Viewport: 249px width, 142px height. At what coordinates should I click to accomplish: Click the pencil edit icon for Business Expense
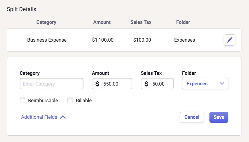click(x=229, y=40)
